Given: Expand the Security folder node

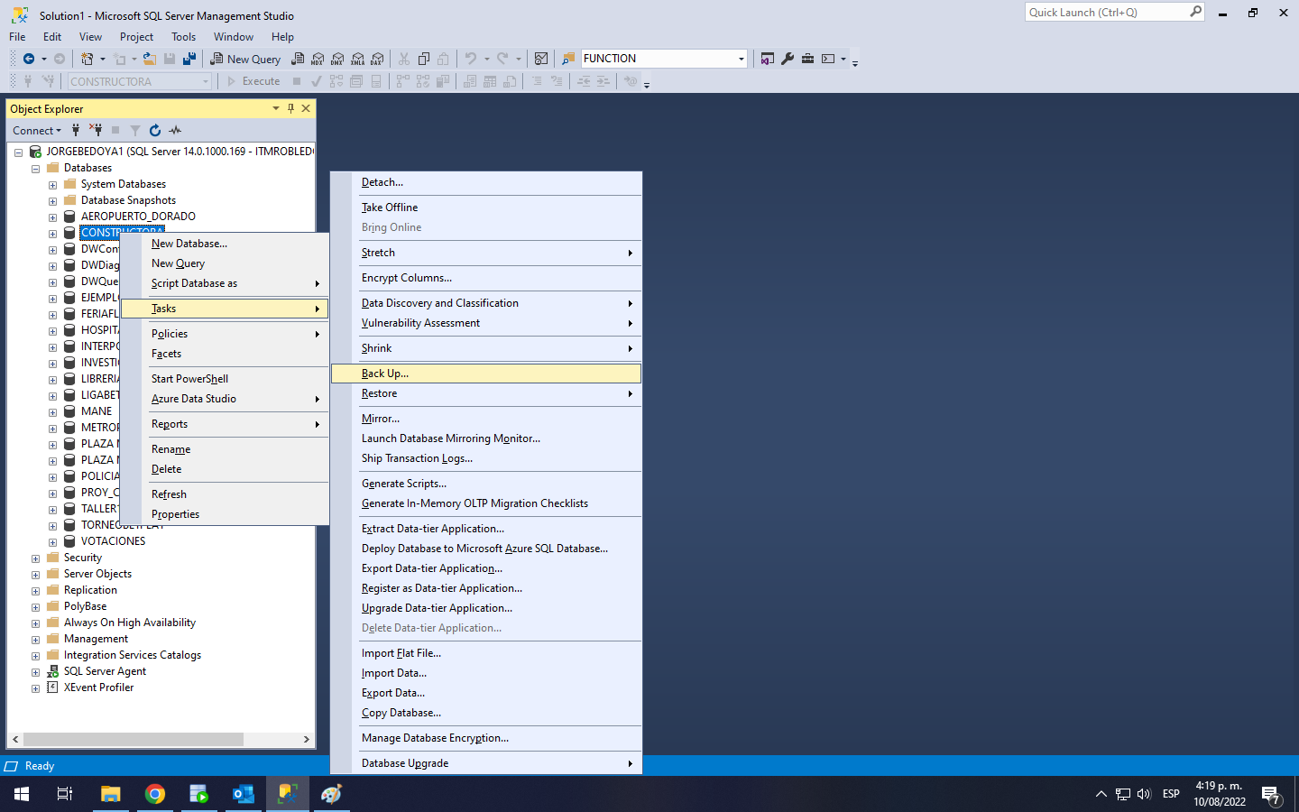Looking at the screenshot, I should click(35, 558).
